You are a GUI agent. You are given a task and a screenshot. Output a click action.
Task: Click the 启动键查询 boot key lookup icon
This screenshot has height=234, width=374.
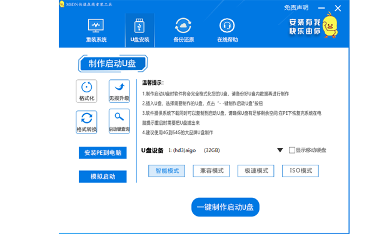point(119,121)
